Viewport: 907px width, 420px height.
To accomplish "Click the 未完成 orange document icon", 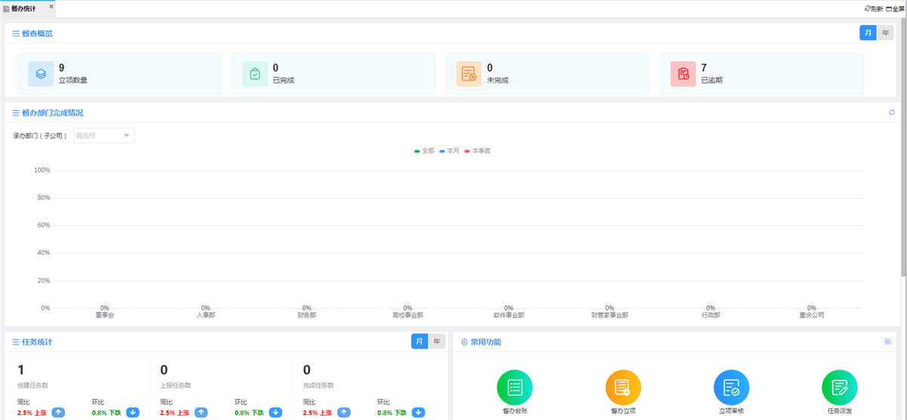I will (x=468, y=74).
